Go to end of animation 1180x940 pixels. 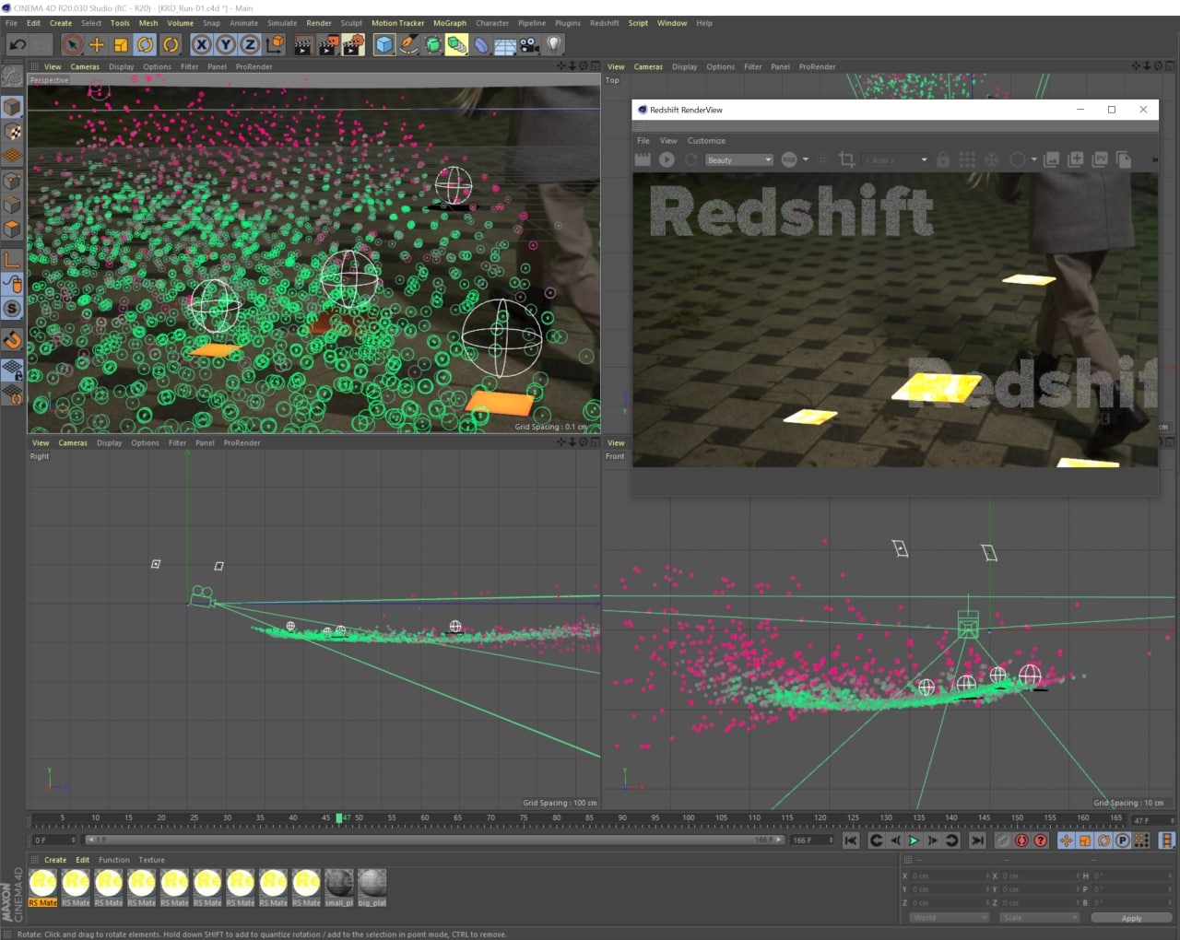977,840
